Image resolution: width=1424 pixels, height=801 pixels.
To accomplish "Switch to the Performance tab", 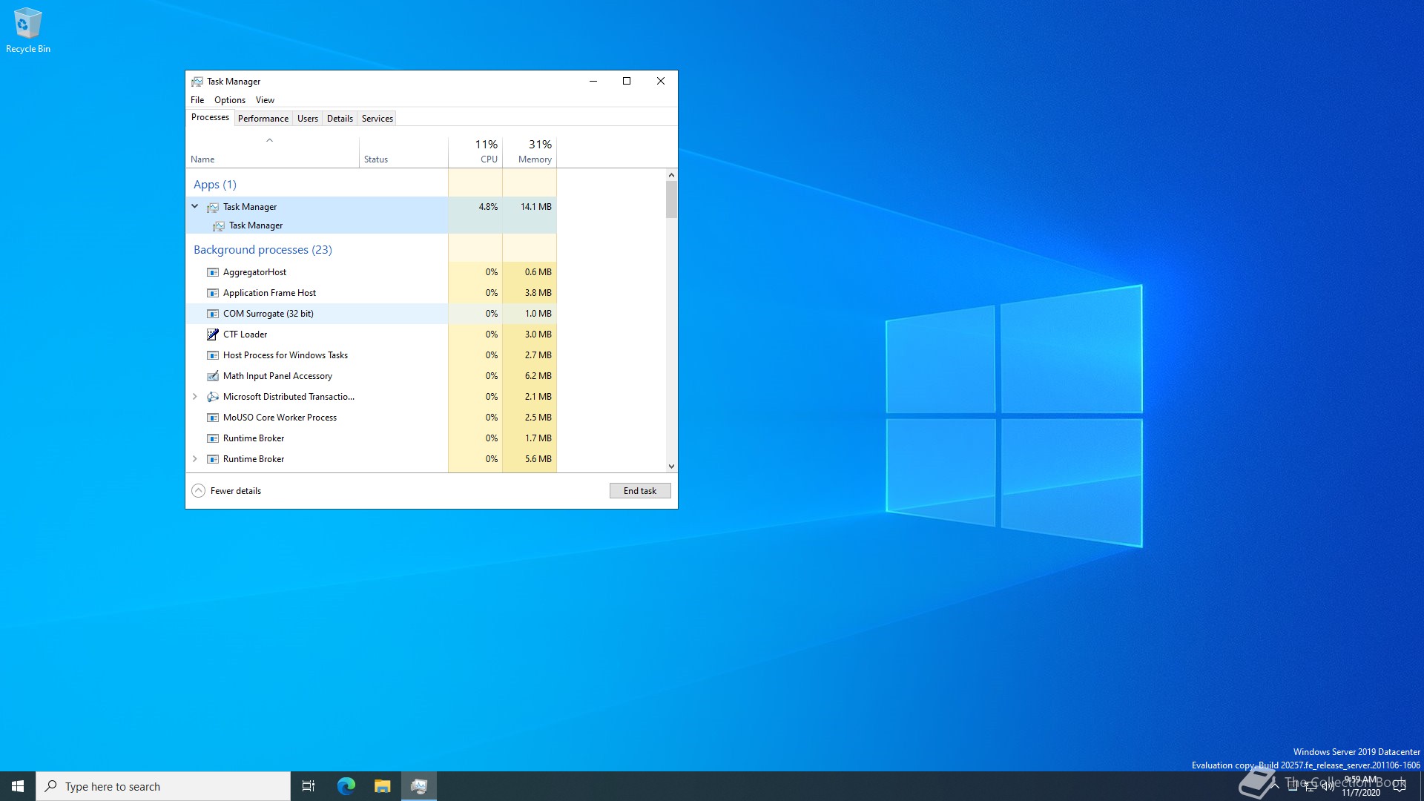I will click(x=263, y=119).
